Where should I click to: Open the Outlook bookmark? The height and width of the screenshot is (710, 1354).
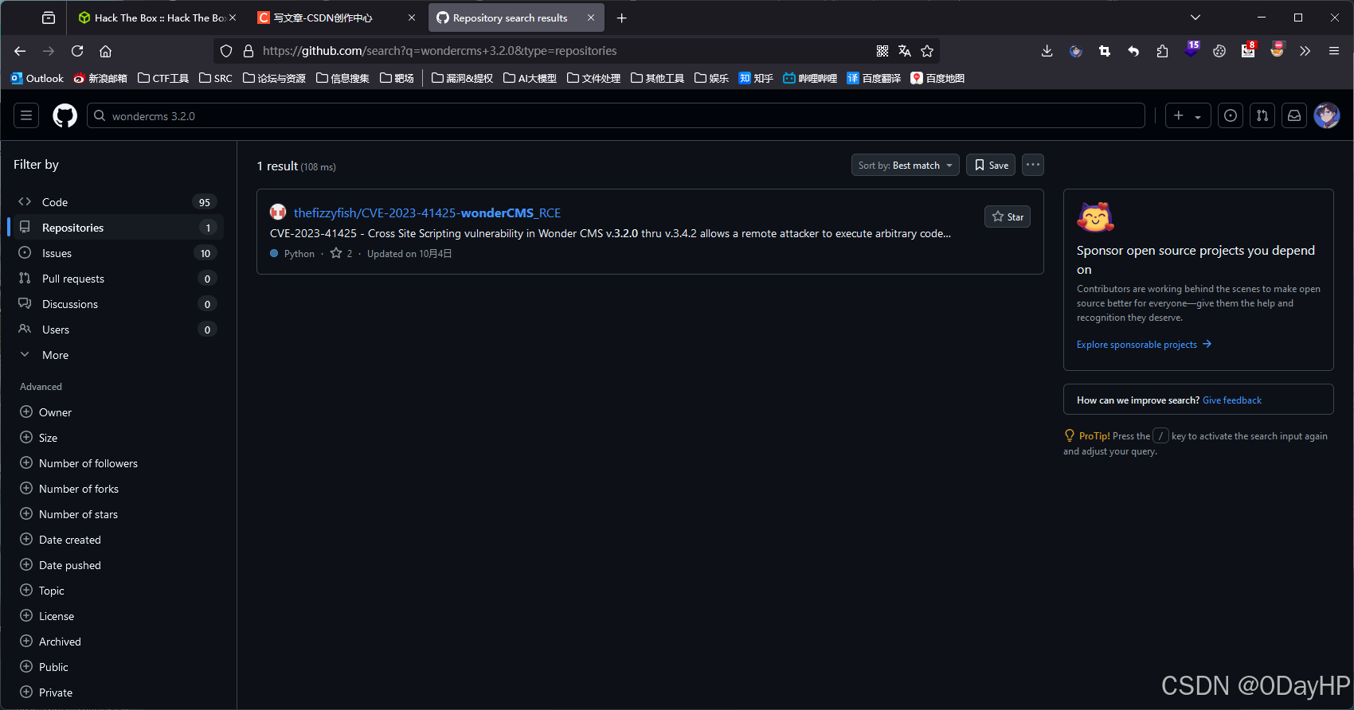click(x=37, y=78)
